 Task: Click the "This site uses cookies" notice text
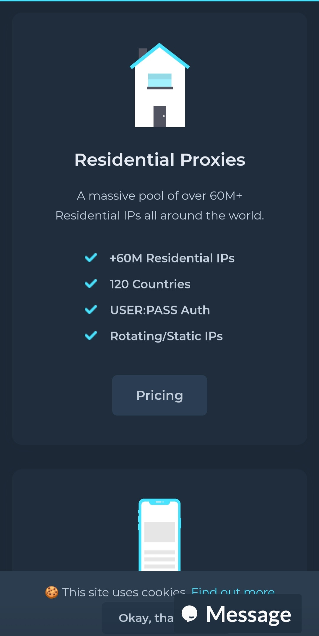pyautogui.click(x=123, y=592)
